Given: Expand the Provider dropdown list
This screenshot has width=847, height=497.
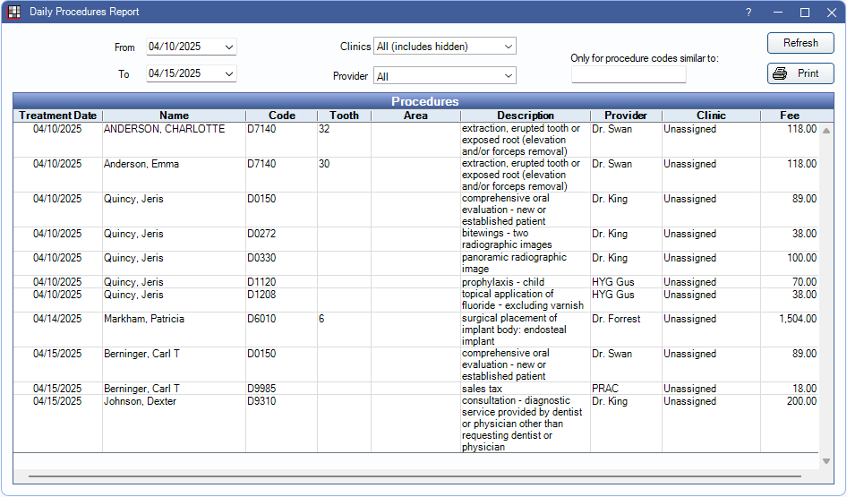Looking at the screenshot, I should (508, 76).
